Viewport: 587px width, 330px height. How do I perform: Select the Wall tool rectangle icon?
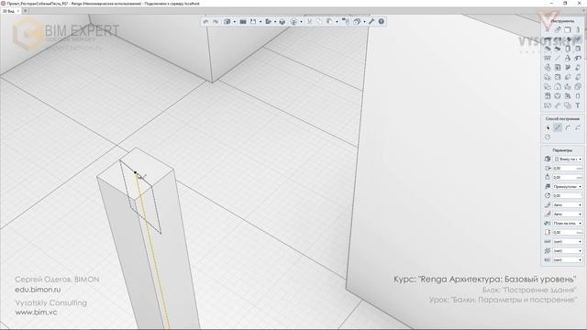coord(568,29)
